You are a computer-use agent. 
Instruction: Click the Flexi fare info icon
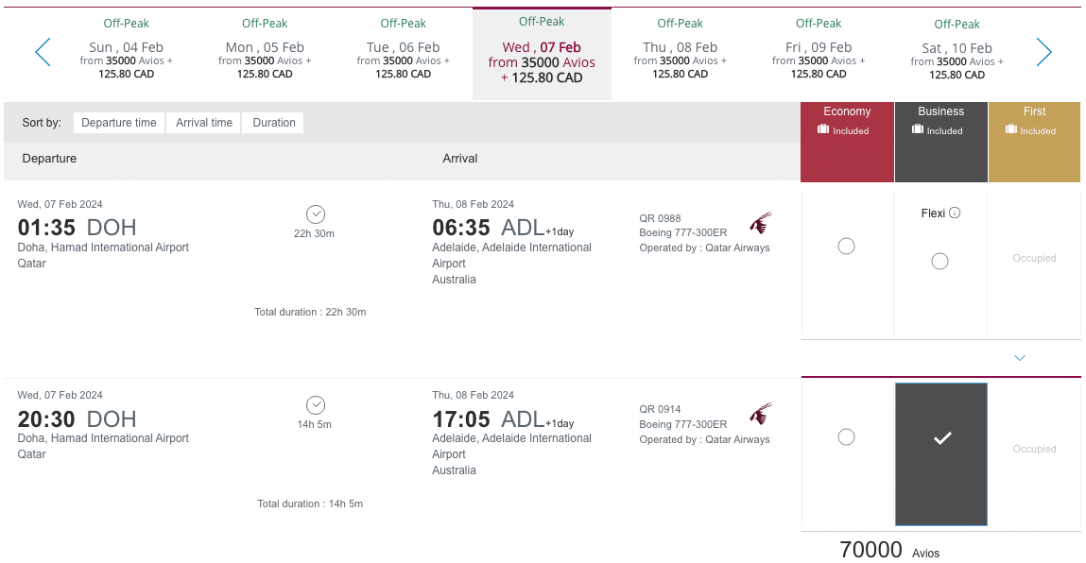[955, 213]
